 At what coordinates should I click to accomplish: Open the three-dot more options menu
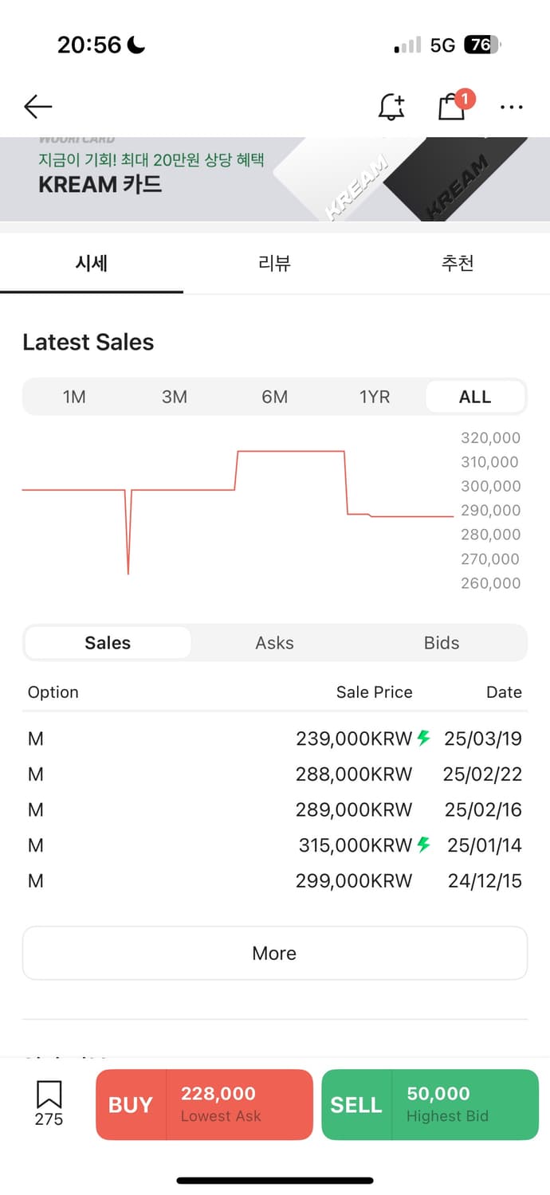click(511, 107)
